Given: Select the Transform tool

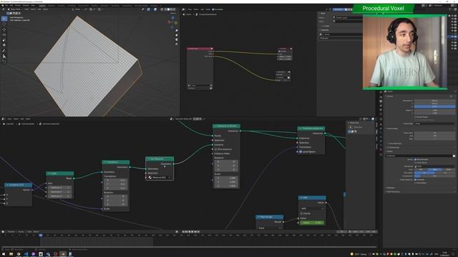Looking at the screenshot, I should point(4,45).
